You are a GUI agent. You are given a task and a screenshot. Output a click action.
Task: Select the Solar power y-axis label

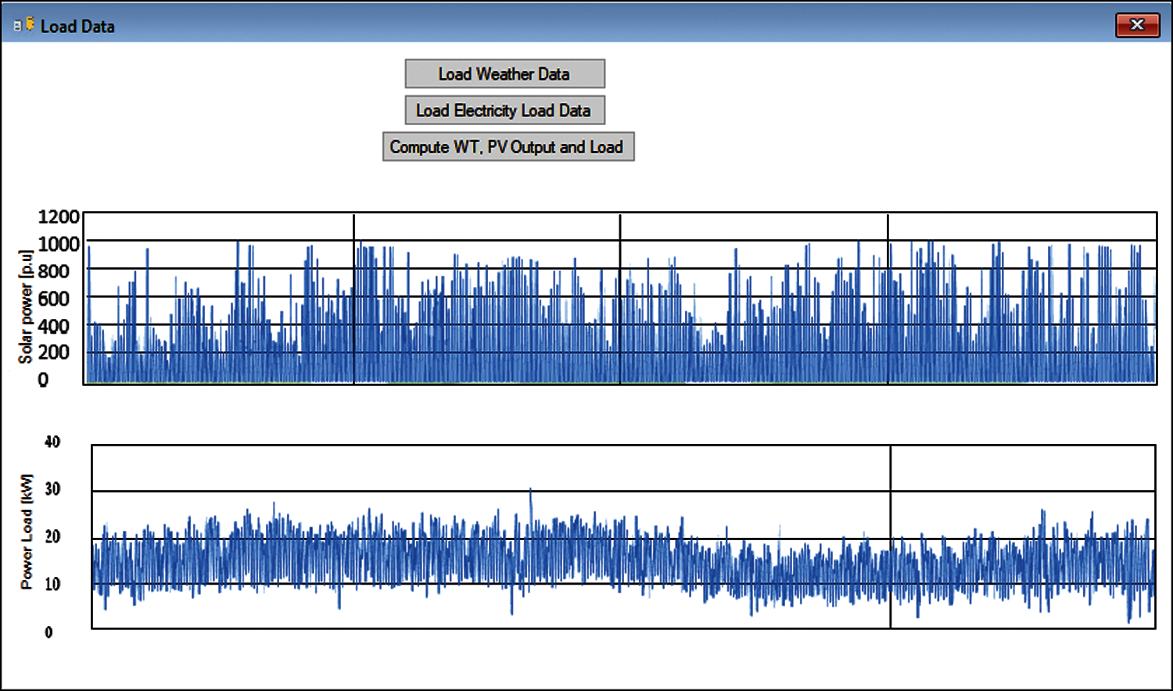(x=26, y=307)
